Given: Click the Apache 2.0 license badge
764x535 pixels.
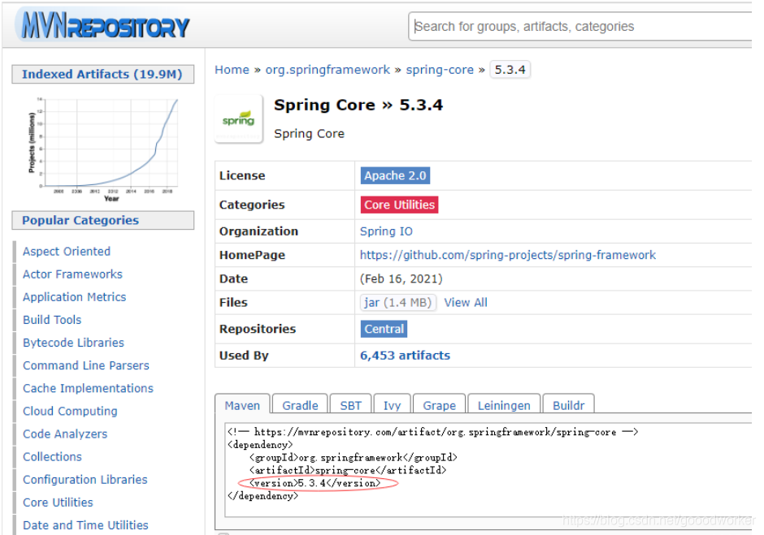Looking at the screenshot, I should point(395,175).
